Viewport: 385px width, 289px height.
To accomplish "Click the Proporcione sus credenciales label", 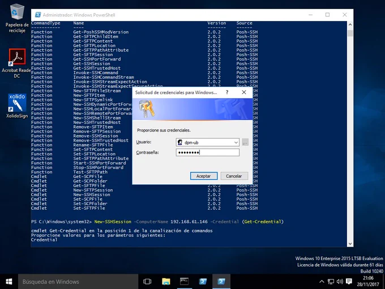I will point(164,130).
